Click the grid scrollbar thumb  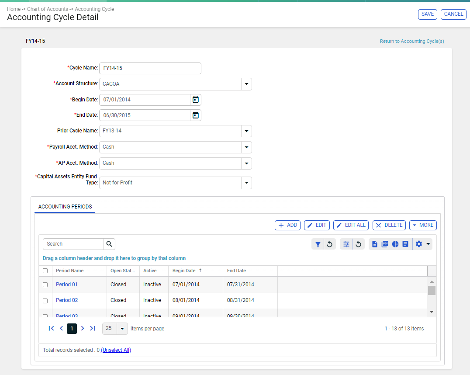coord(432,290)
